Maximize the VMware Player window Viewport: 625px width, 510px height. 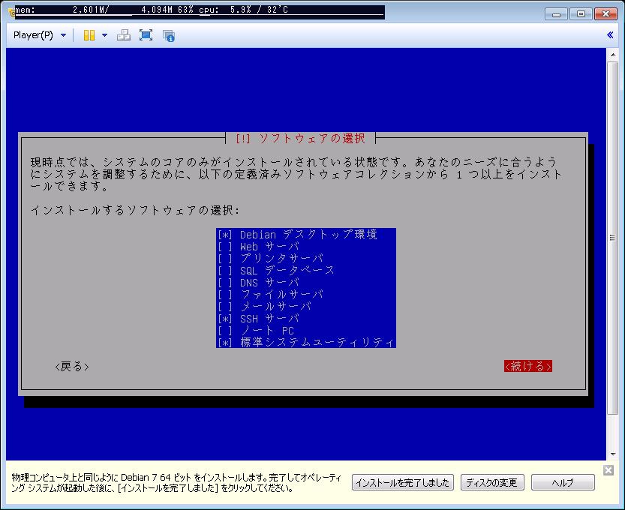581,14
